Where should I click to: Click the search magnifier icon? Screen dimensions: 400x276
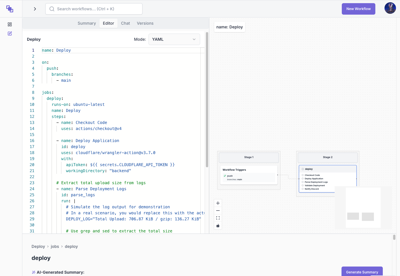point(52,9)
